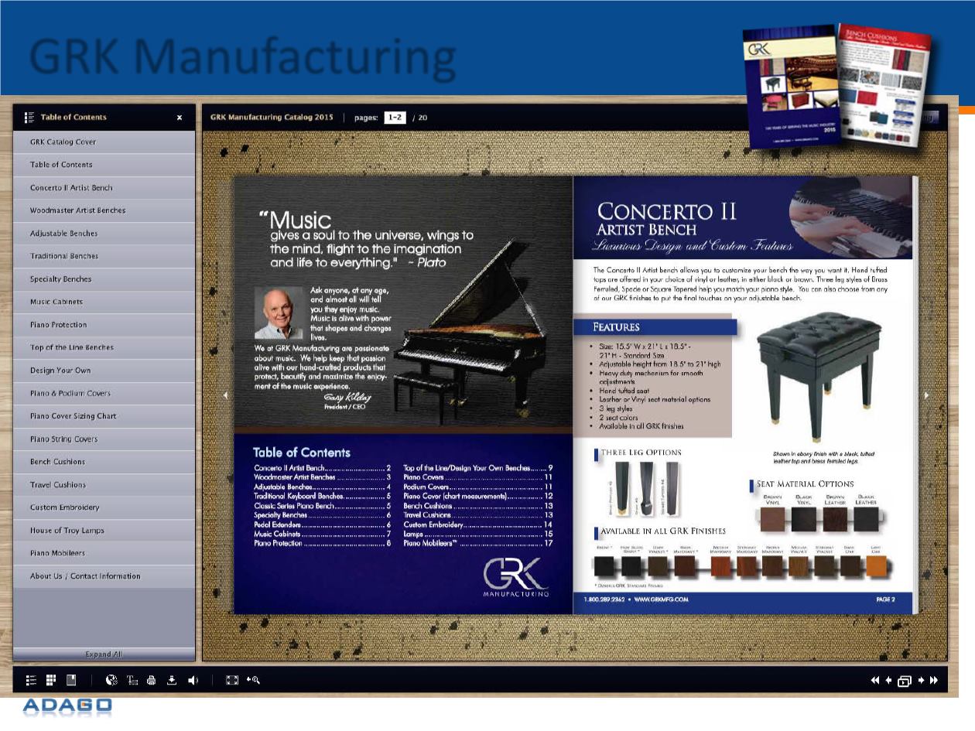Click Lamps line in page contents
975x731 pixels.
[478, 534]
